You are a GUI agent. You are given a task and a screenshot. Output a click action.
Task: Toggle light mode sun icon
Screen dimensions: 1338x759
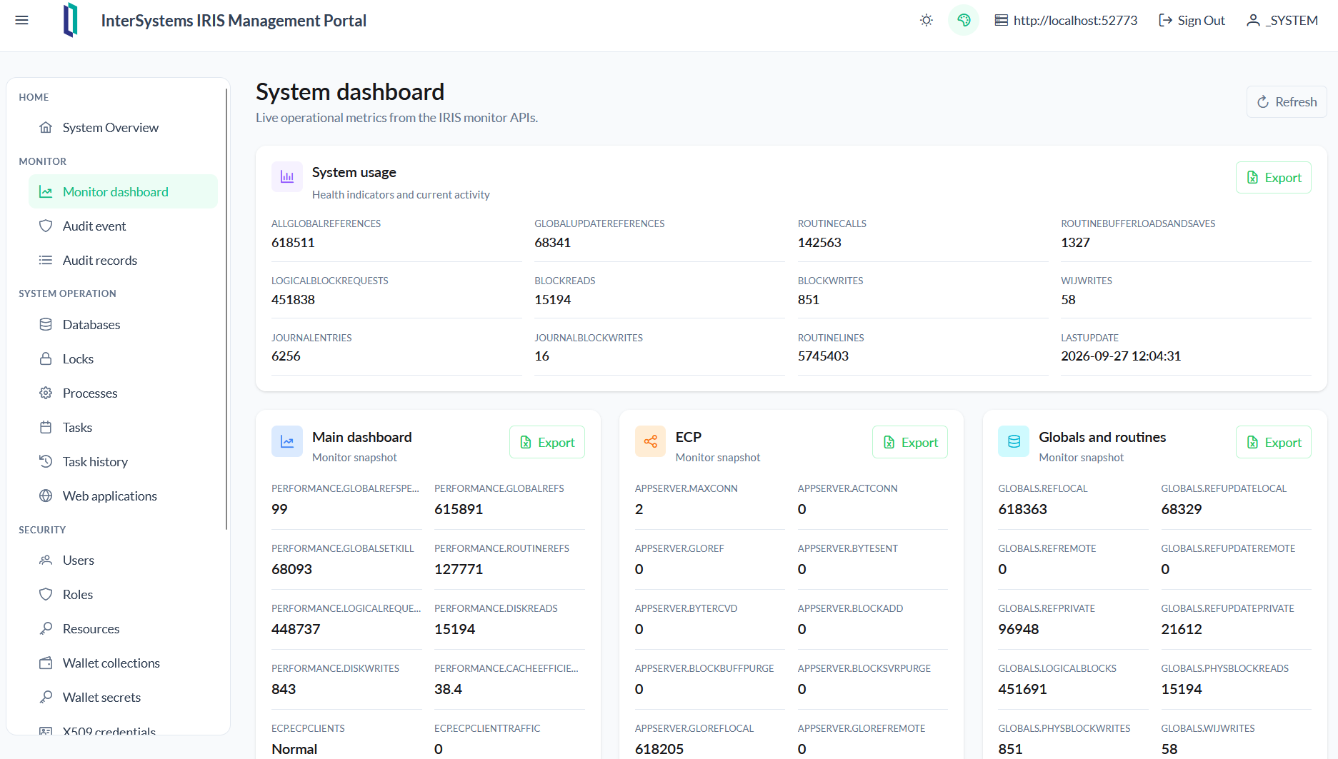(x=927, y=20)
